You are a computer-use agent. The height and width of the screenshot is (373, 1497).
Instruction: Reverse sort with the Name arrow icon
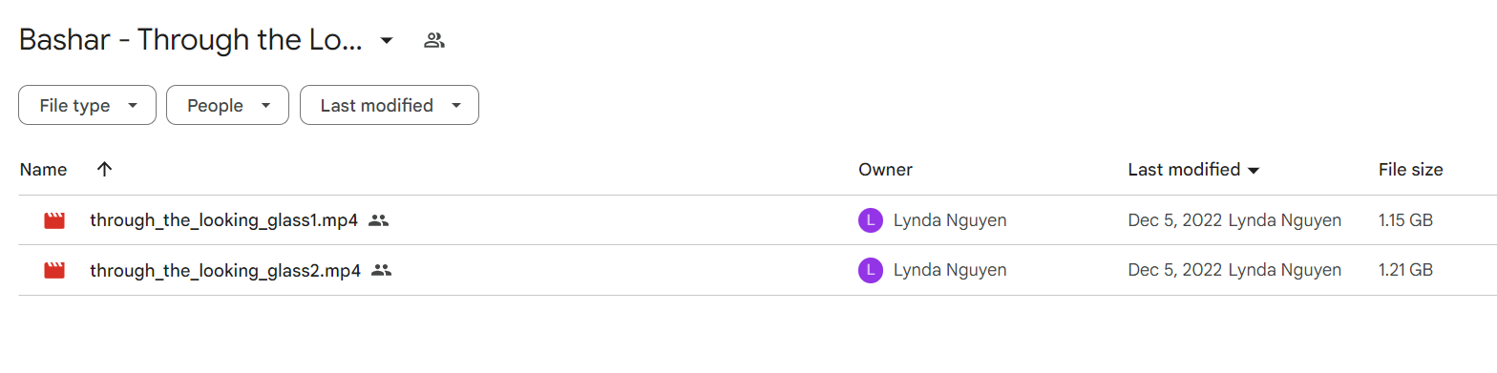(105, 170)
